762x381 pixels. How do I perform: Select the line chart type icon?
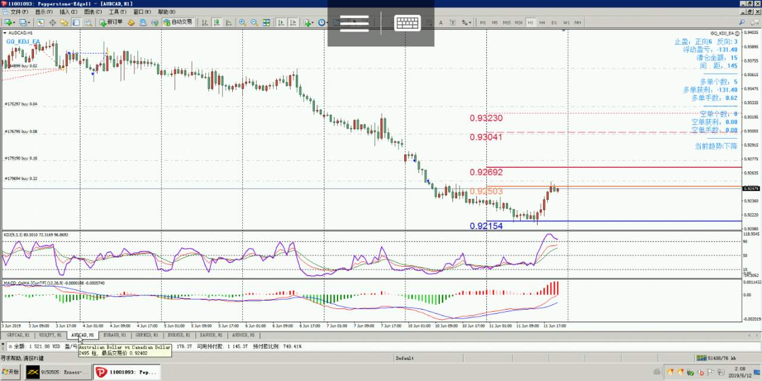tap(228, 23)
